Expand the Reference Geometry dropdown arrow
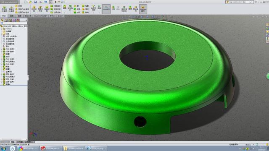This screenshot has width=269, height=151. [x=93, y=13]
